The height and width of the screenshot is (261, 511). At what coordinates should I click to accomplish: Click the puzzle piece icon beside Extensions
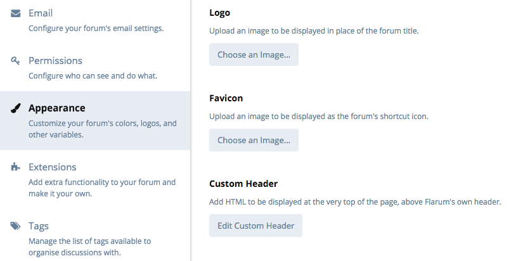16,167
